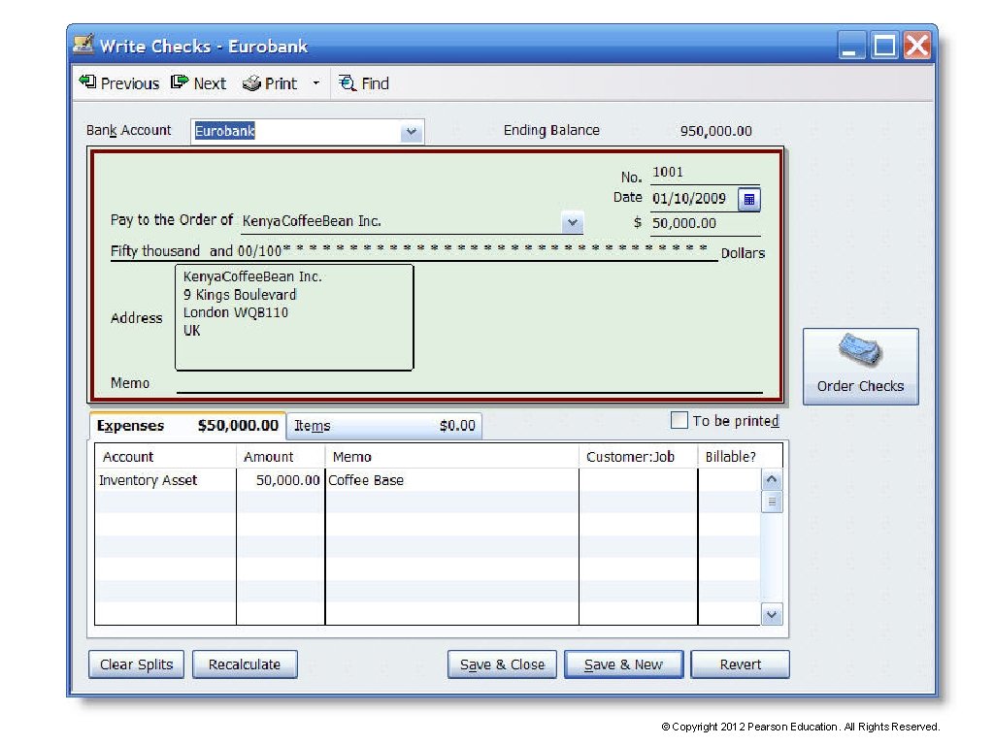Open the Print options dropdown arrow

pyautogui.click(x=315, y=83)
